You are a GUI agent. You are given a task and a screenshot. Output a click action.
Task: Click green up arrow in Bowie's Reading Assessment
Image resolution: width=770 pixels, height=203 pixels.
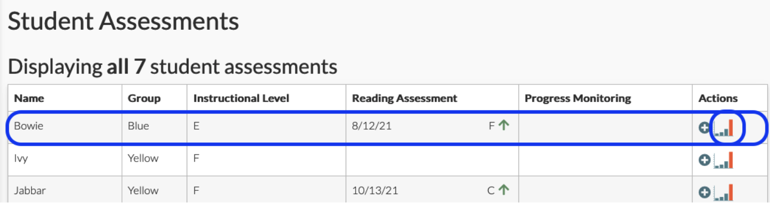pyautogui.click(x=504, y=125)
